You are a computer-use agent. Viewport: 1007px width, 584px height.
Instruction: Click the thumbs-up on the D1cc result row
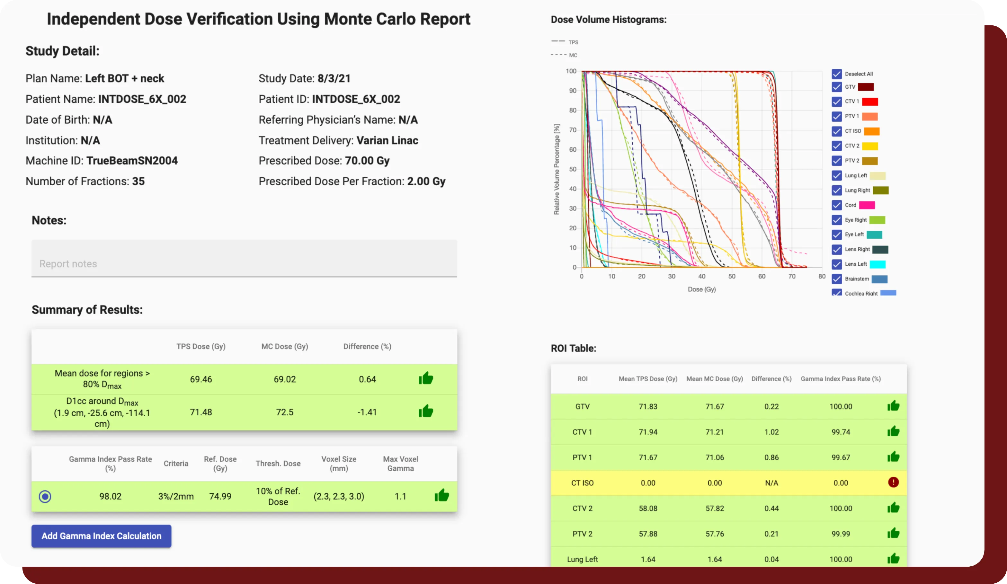click(x=426, y=411)
